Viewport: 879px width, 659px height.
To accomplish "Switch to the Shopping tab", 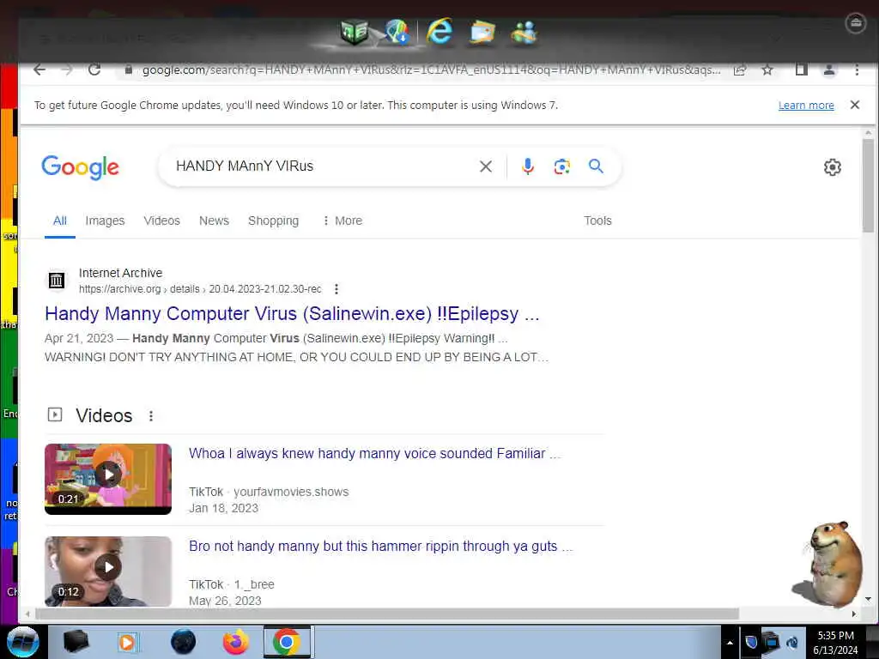I will [273, 221].
